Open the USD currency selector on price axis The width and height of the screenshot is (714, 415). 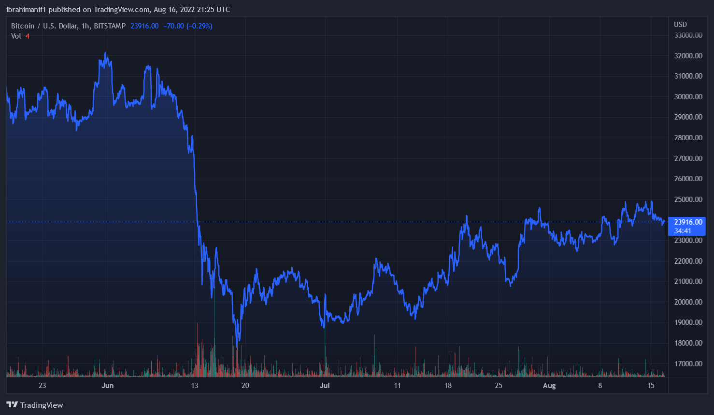coord(680,25)
